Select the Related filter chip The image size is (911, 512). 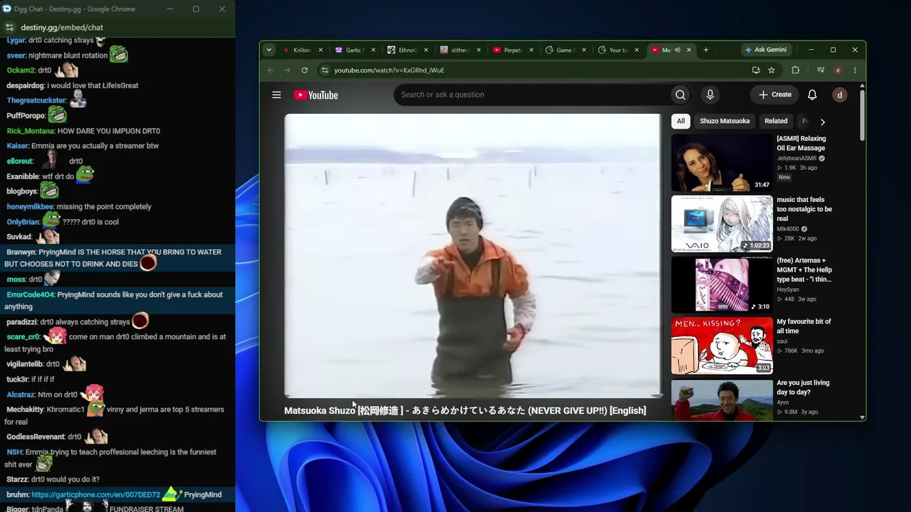(776, 121)
